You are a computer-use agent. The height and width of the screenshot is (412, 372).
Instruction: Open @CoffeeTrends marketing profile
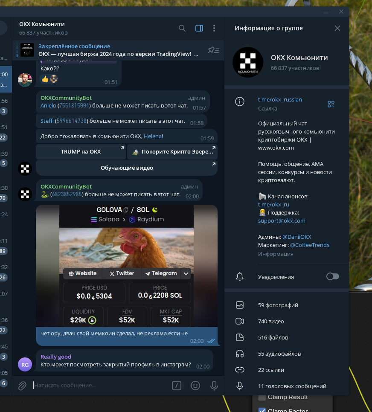pos(309,245)
